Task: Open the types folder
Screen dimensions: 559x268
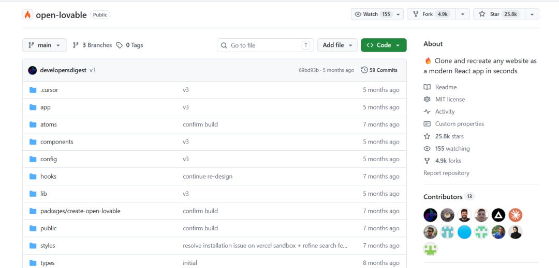Action: pos(48,263)
